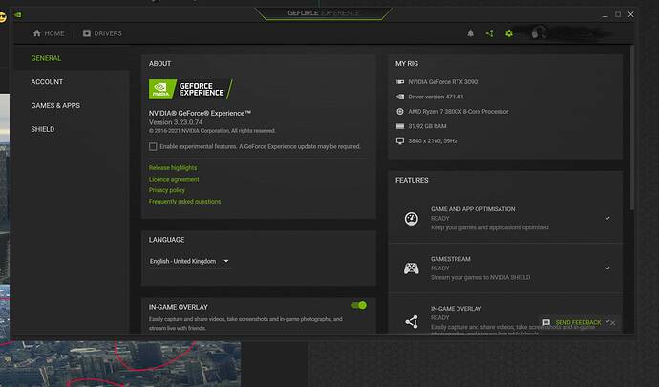The width and height of the screenshot is (659, 387).
Task: Enable experimental features checkbox
Action: (153, 146)
